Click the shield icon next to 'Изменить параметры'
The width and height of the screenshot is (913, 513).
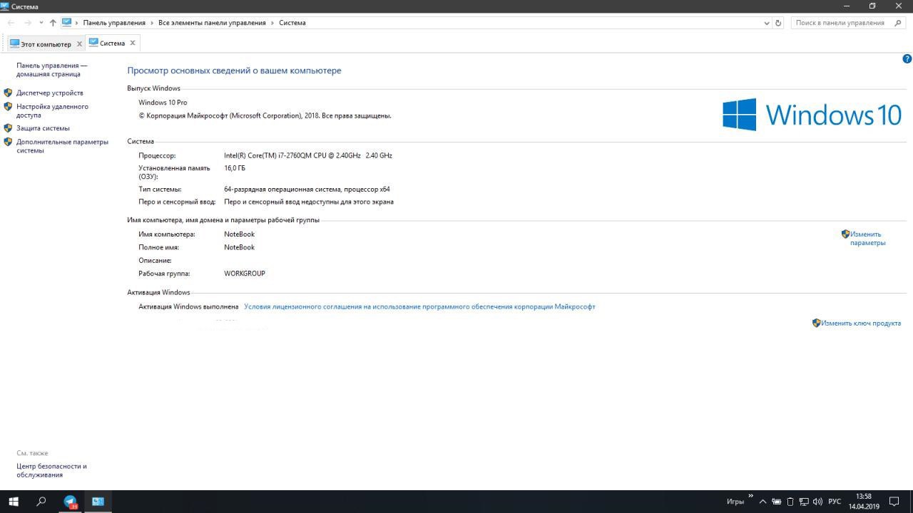[x=845, y=234]
